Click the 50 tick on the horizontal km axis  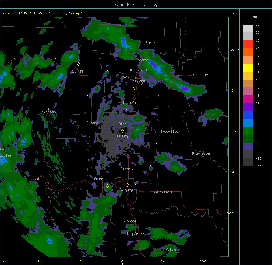(162, 261)
